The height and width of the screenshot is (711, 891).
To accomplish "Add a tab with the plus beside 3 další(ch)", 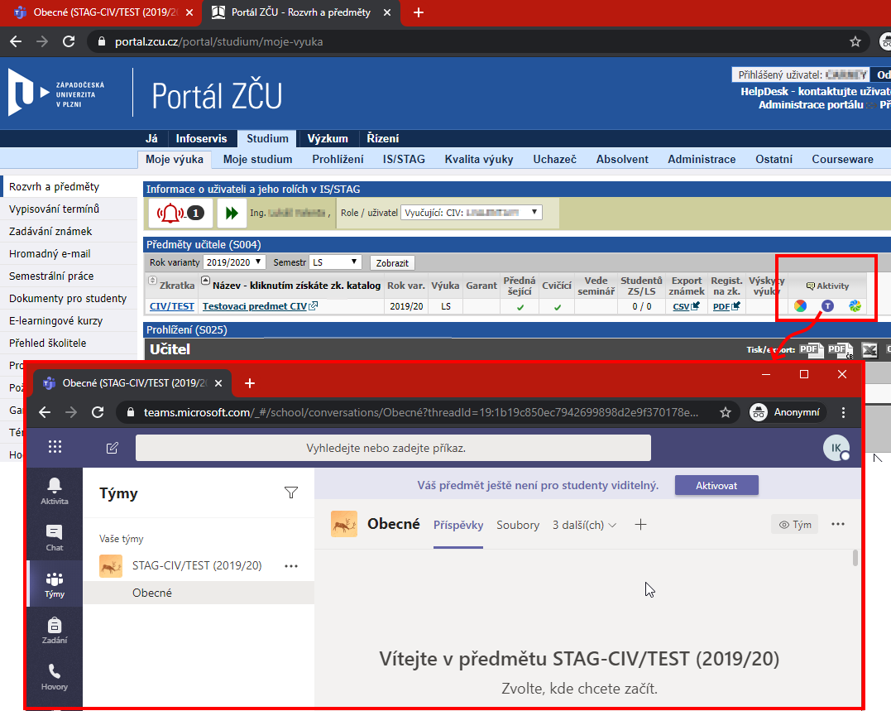I will coord(640,525).
